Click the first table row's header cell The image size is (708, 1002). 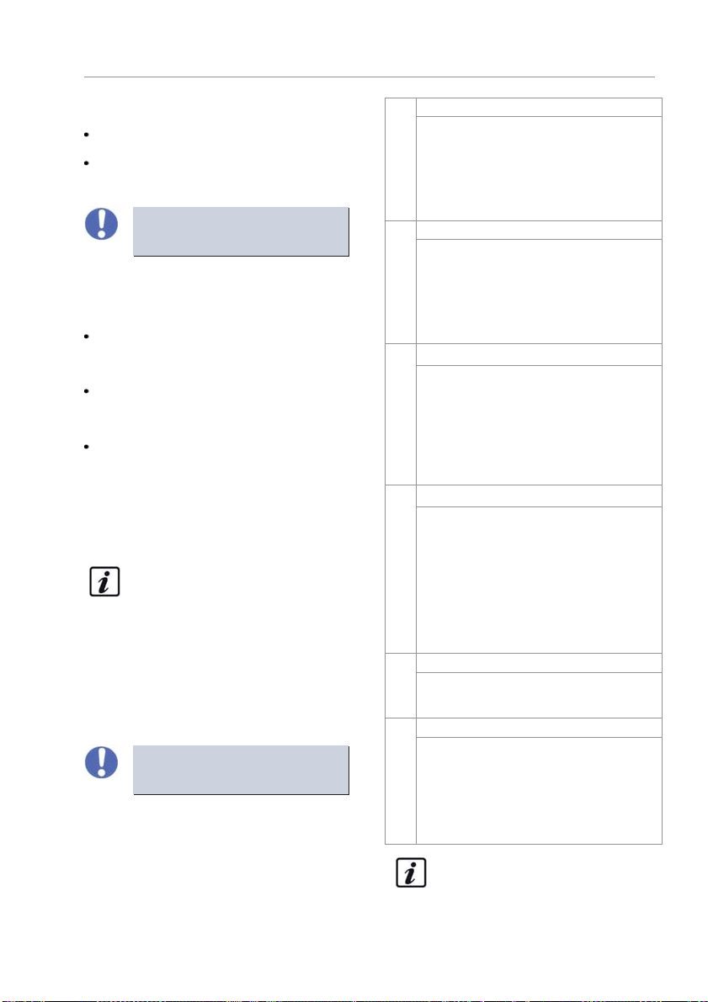[x=539, y=108]
